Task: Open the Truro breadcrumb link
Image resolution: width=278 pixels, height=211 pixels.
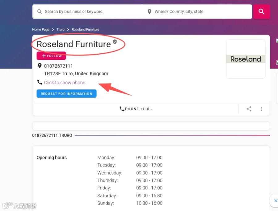Action: [61, 29]
